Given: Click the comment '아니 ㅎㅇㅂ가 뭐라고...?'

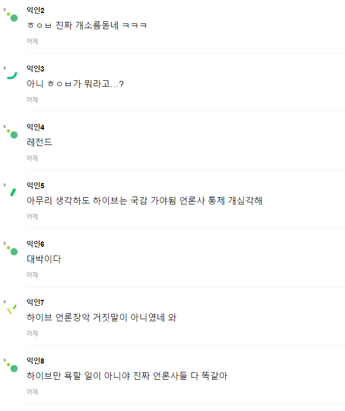Looking at the screenshot, I should (75, 84).
